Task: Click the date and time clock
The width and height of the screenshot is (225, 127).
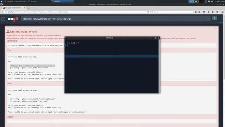Action: [219, 1]
